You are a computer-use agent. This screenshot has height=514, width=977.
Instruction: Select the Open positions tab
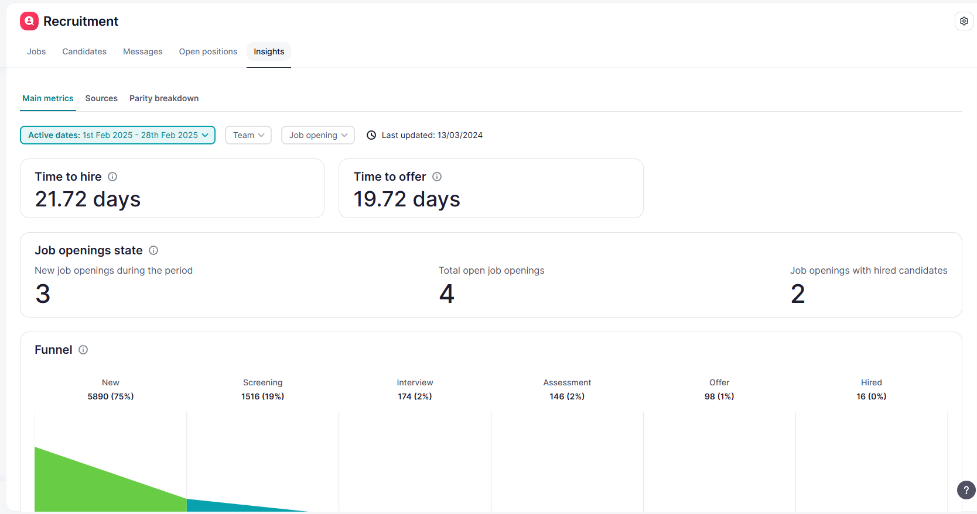click(208, 51)
